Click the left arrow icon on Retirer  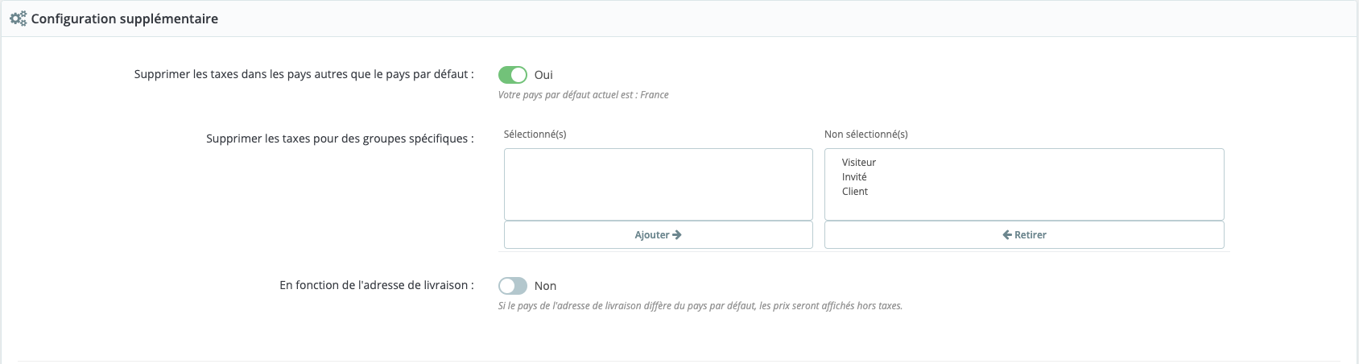[x=1006, y=235]
